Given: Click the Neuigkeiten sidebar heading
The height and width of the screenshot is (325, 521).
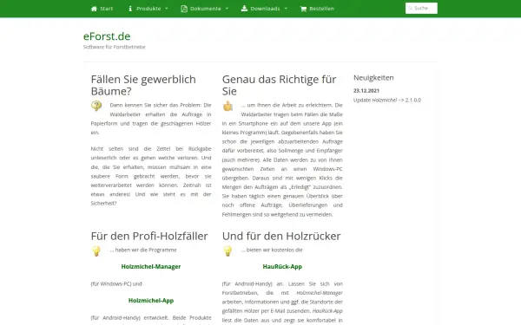Looking at the screenshot, I should [x=373, y=78].
